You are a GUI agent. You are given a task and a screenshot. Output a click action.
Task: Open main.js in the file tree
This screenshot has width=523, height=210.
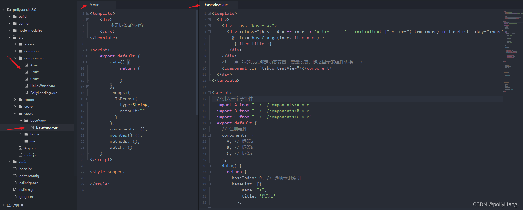tap(30, 155)
